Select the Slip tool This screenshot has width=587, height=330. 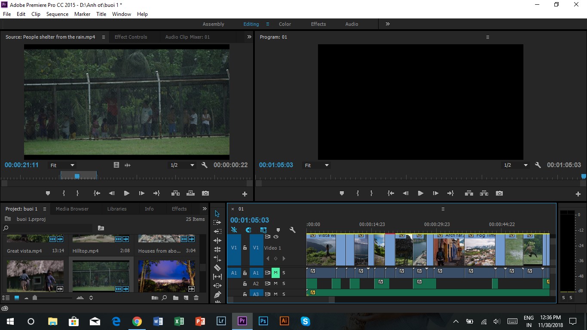[217, 277]
